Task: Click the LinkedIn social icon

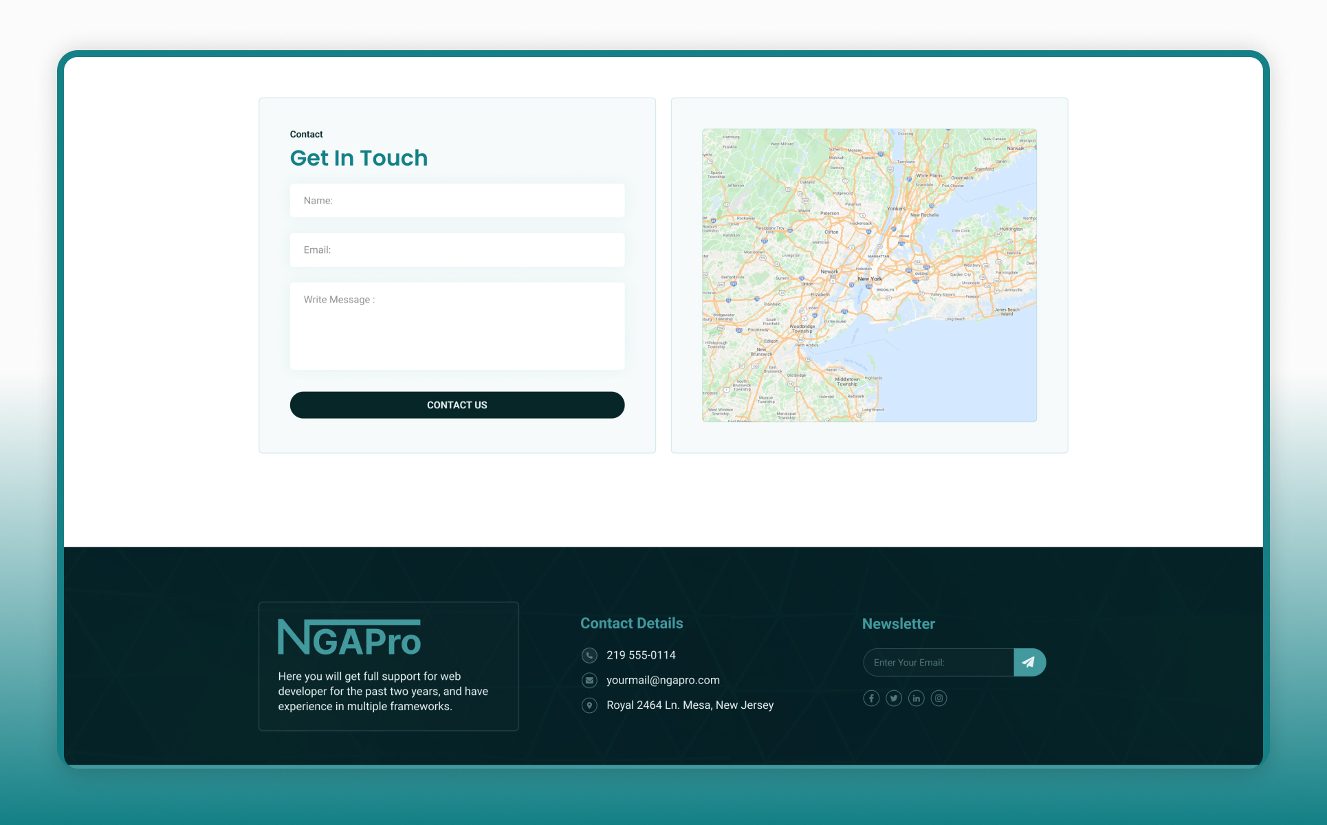Action: click(917, 698)
